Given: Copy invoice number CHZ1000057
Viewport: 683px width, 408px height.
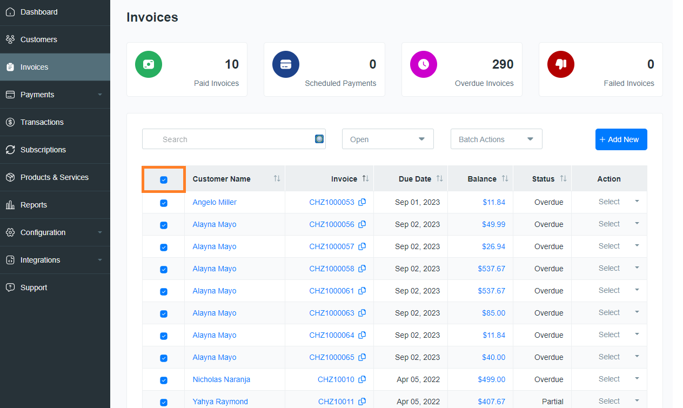Looking at the screenshot, I should coord(362,246).
